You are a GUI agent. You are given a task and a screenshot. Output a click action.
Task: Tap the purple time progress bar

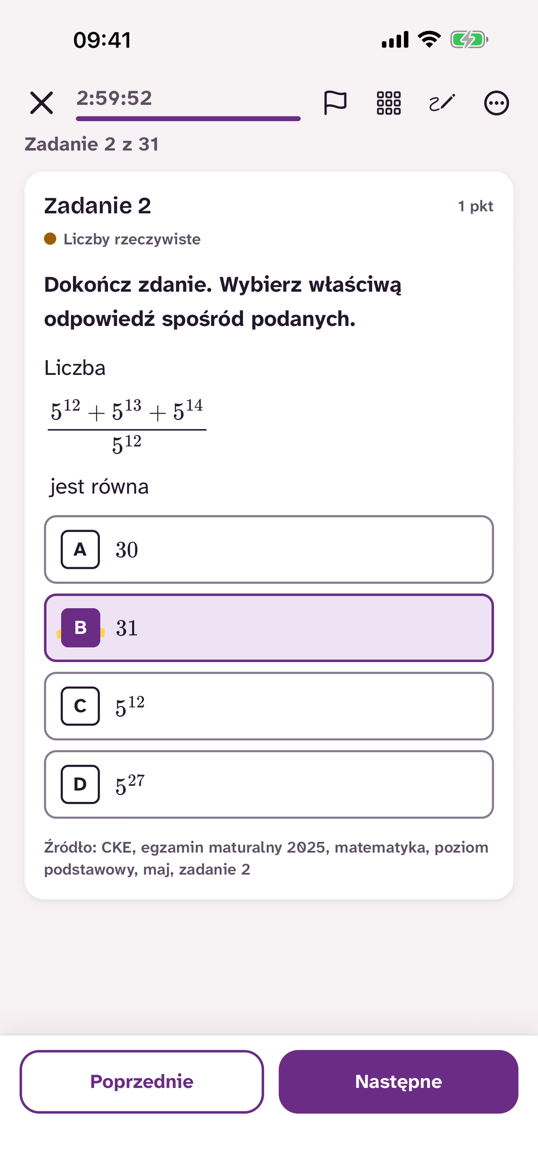click(189, 119)
